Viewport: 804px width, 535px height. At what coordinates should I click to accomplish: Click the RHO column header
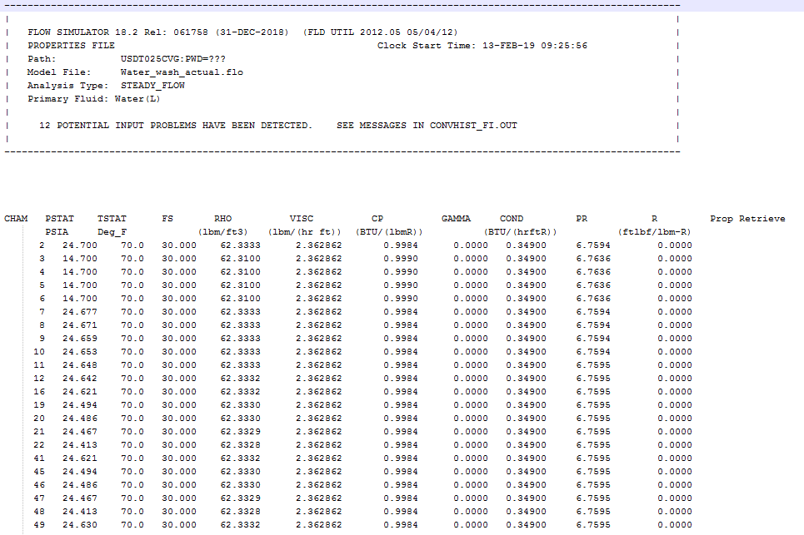pyautogui.click(x=222, y=219)
